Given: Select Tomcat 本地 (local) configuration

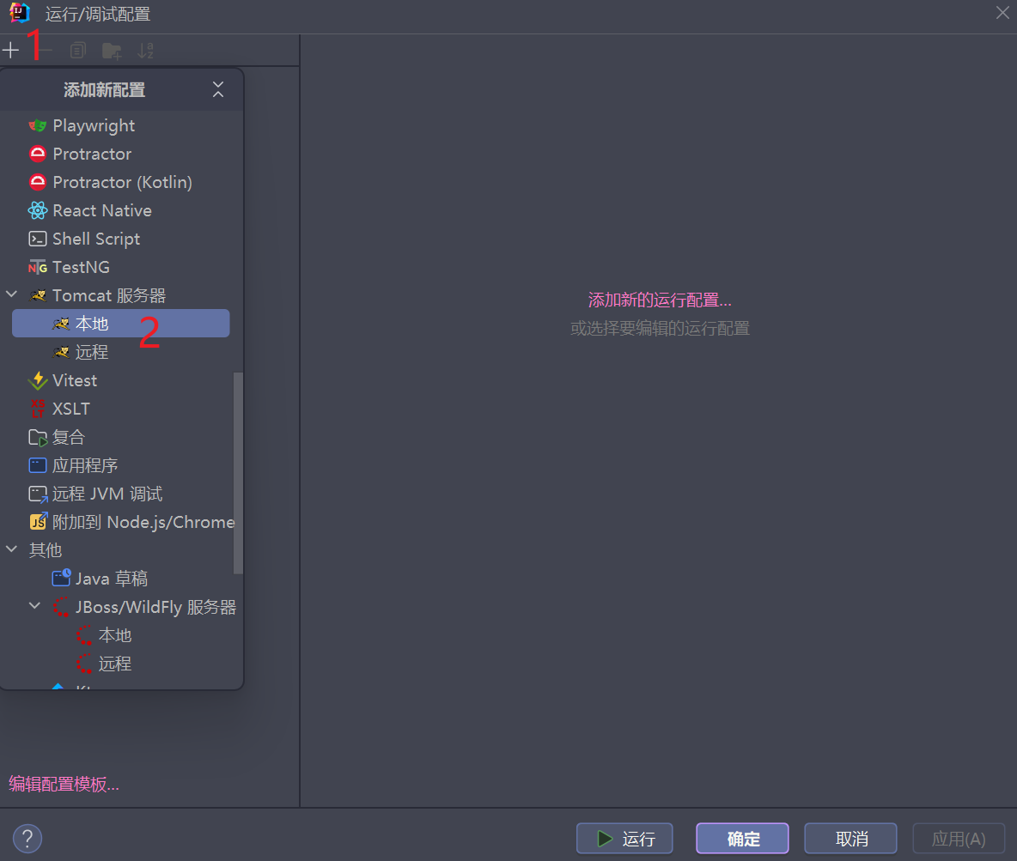Looking at the screenshot, I should (x=120, y=324).
